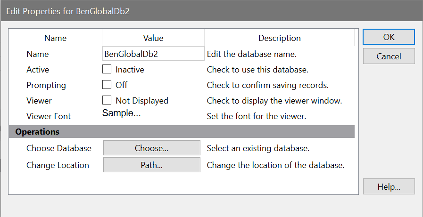Check the Viewer display checkbox
Screen dimensions: 423x217
point(107,101)
